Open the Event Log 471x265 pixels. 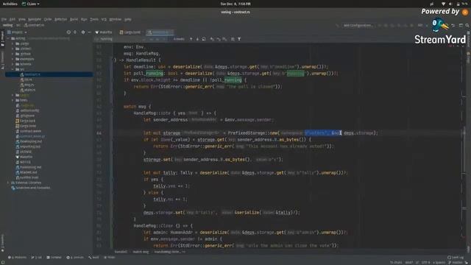pyautogui.click(x=456, y=258)
